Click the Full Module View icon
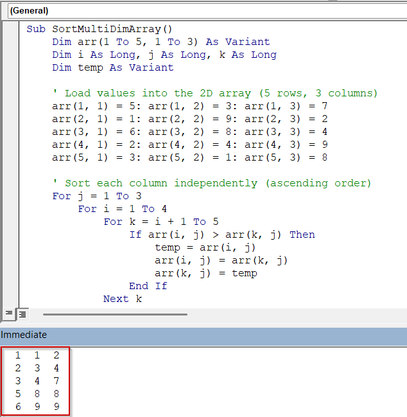This screenshot has height=417, width=407. tap(22, 314)
